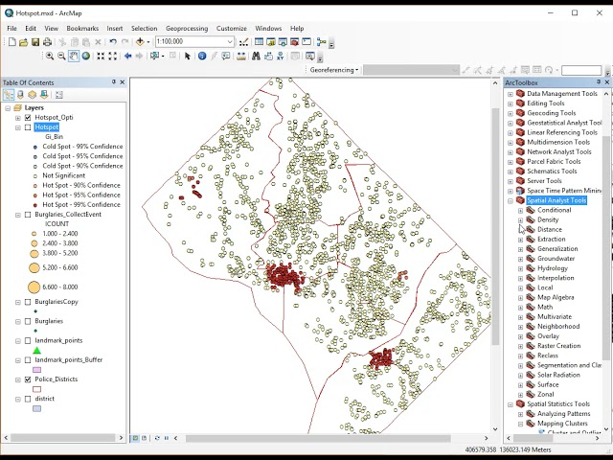Open the Geoprocessing menu
The height and width of the screenshot is (460, 613).
click(187, 28)
